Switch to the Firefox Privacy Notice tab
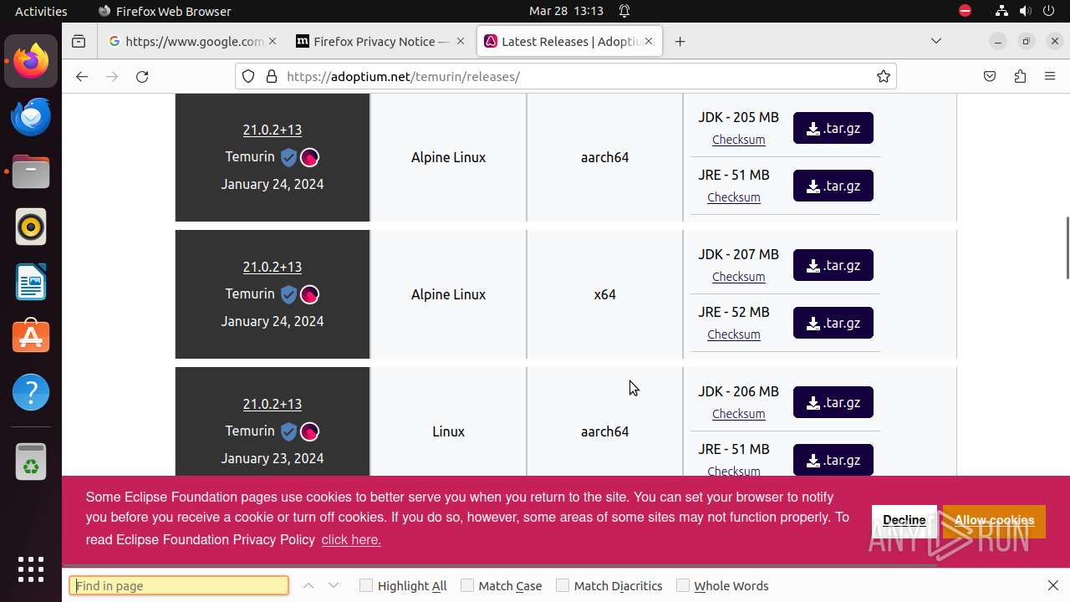Viewport: 1070px width, 602px height. point(381,41)
